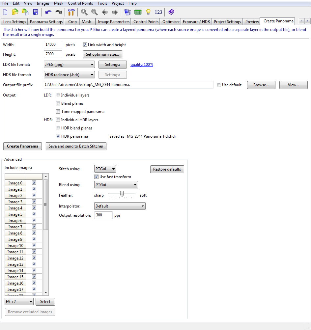Open the tools options hammer icon
Image resolution: width=311 pixels, height=330 pixels.
[71, 12]
